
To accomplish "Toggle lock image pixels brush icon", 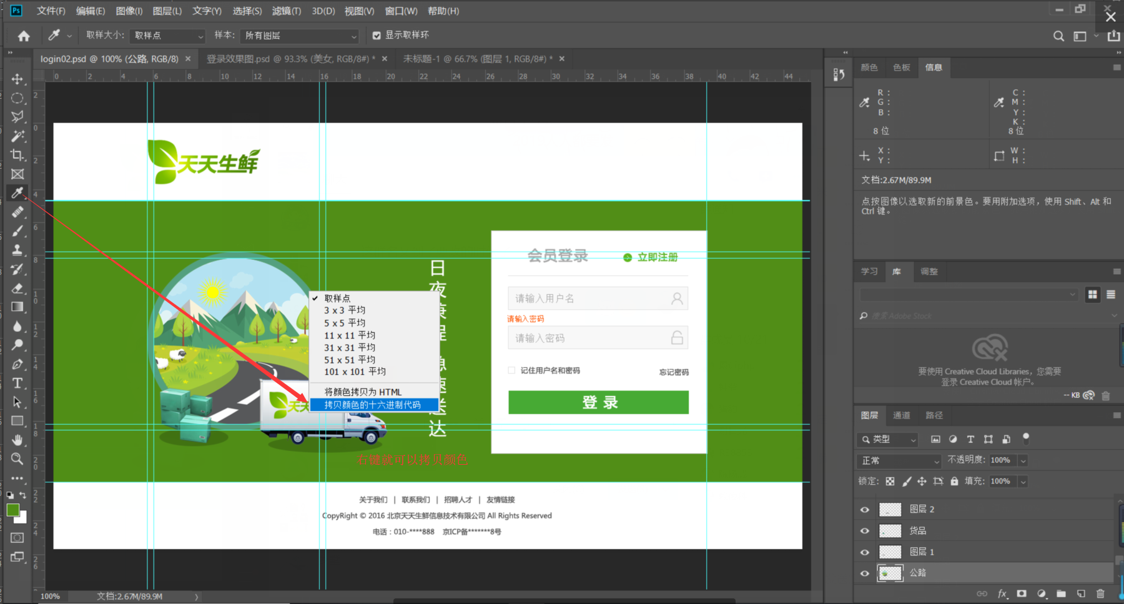I will coord(907,482).
